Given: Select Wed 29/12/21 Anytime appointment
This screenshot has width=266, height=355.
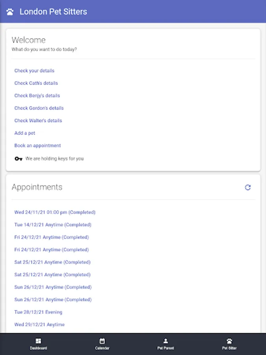Looking at the screenshot, I should pos(39,325).
